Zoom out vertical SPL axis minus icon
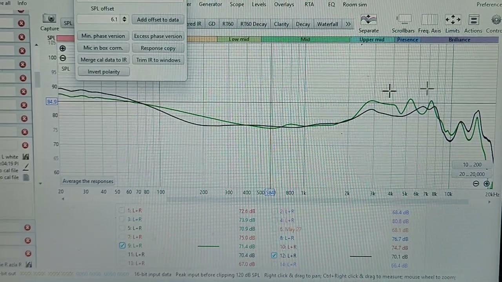Image resolution: width=502 pixels, height=282 pixels. click(x=63, y=58)
